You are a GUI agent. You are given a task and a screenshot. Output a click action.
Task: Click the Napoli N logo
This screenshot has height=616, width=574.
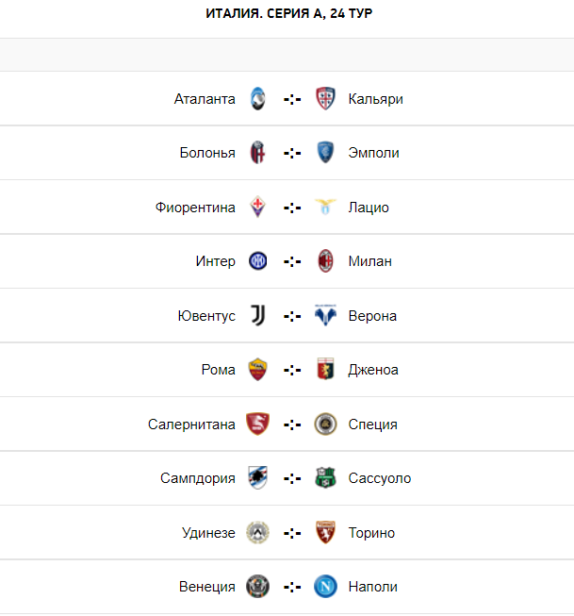point(325,587)
